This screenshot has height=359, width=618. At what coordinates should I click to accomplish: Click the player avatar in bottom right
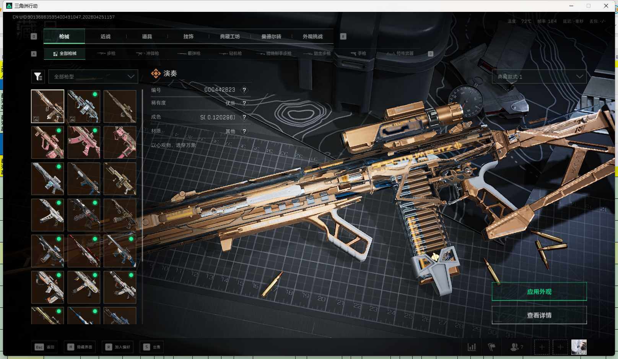pyautogui.click(x=579, y=347)
